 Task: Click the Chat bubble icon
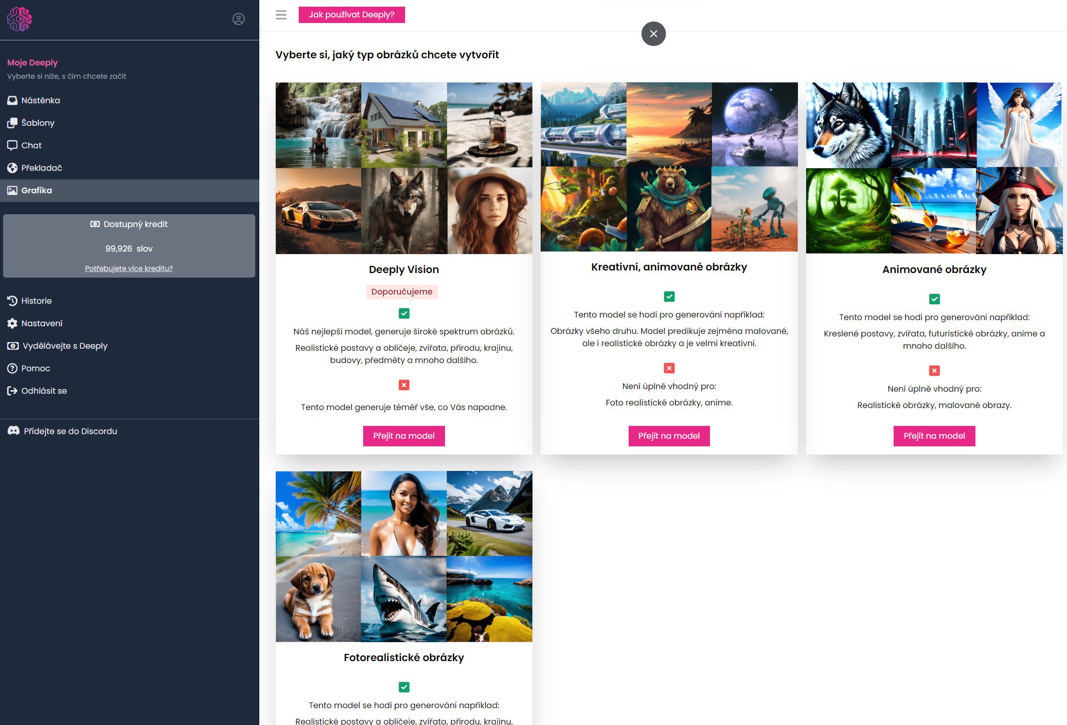(12, 145)
